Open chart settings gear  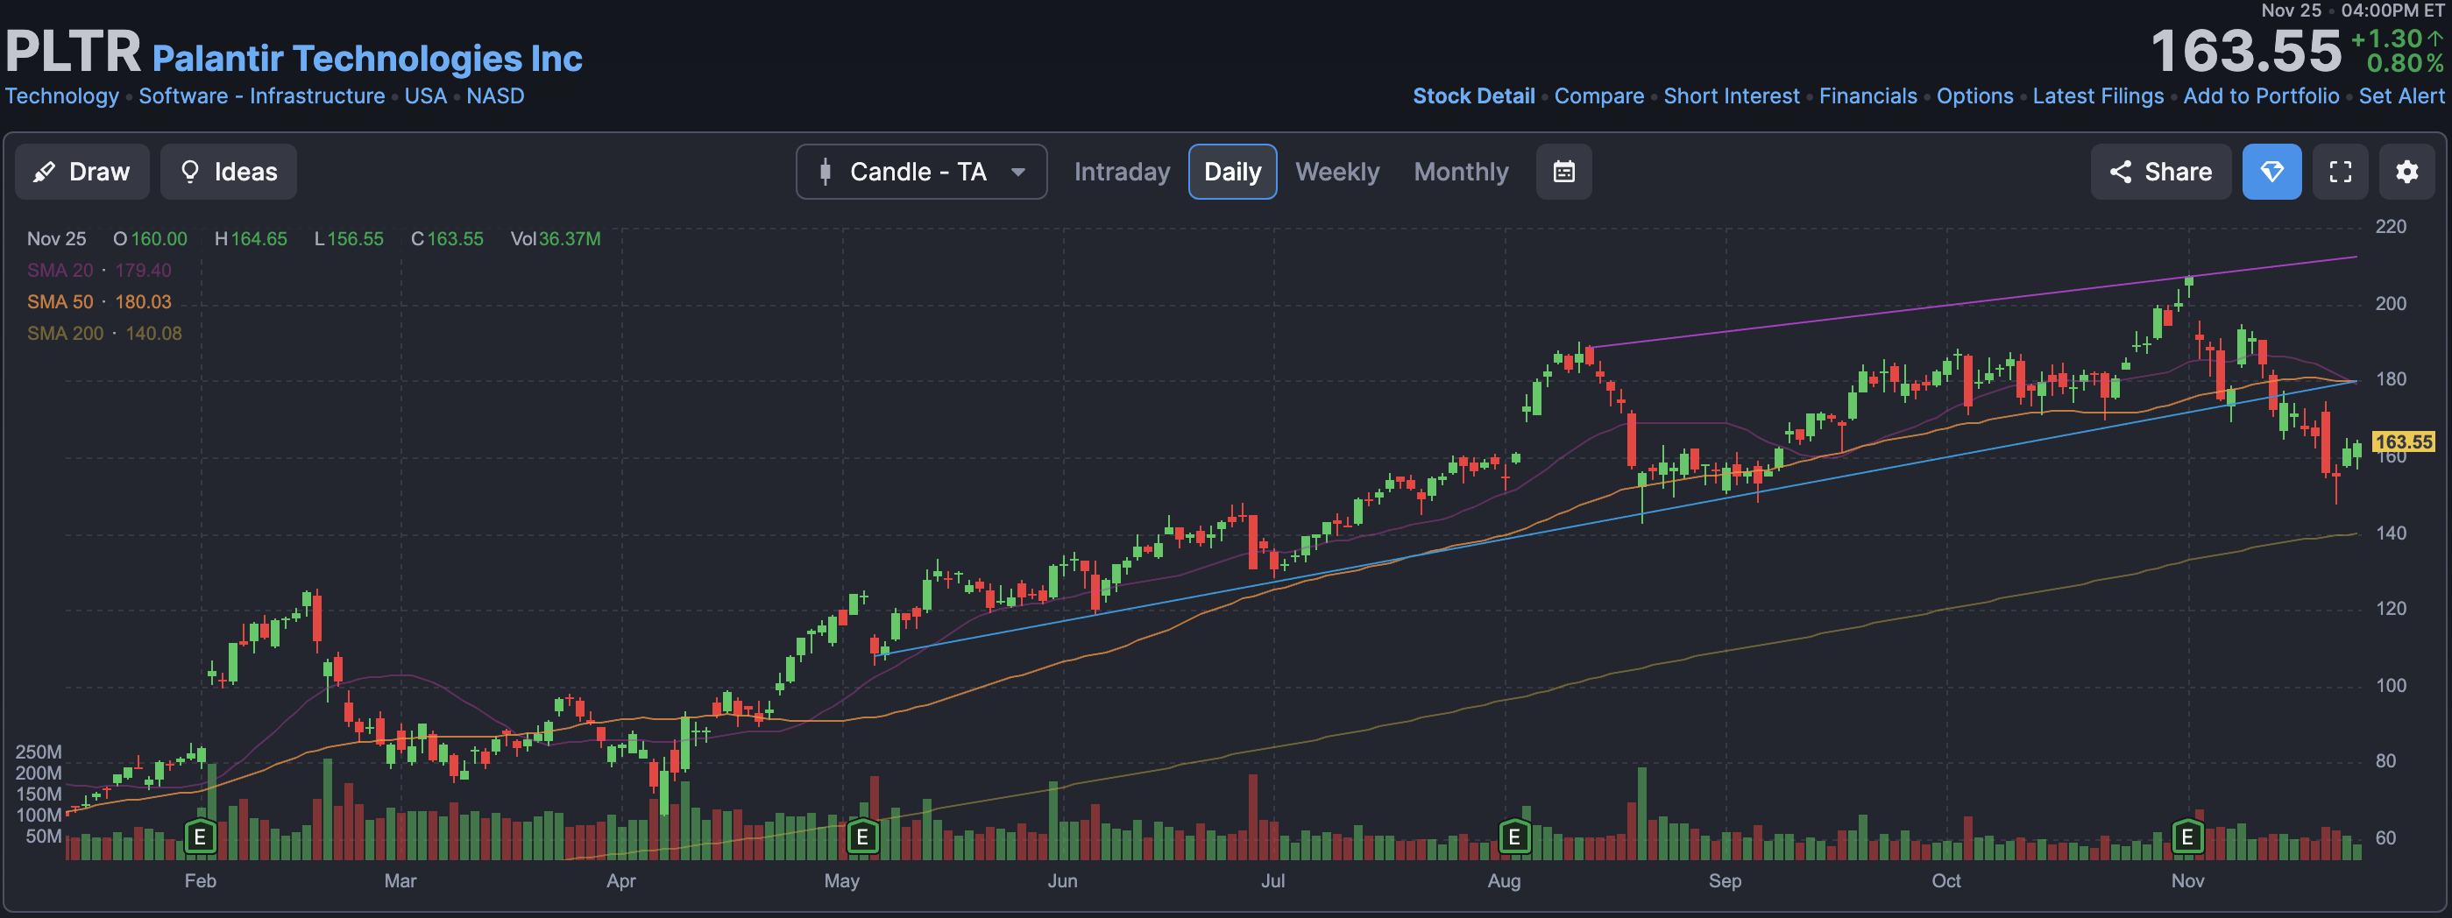(x=2406, y=171)
